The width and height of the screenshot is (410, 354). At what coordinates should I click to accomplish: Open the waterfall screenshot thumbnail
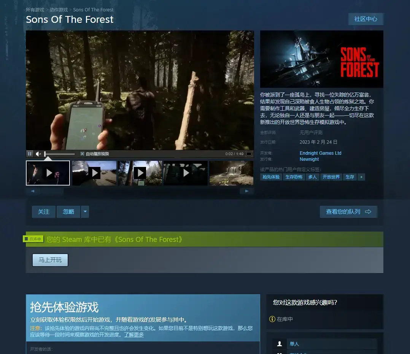click(231, 173)
